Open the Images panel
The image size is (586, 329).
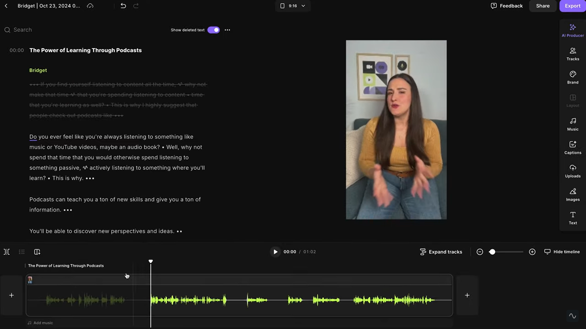click(x=573, y=194)
